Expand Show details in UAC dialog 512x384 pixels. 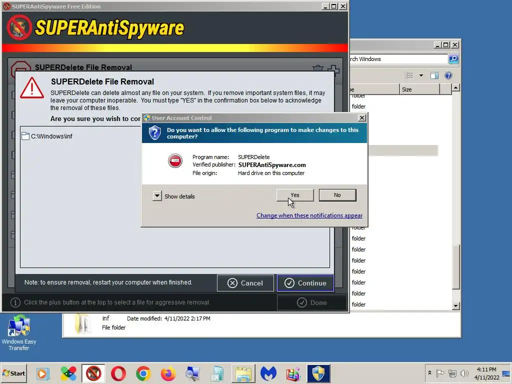click(x=157, y=196)
